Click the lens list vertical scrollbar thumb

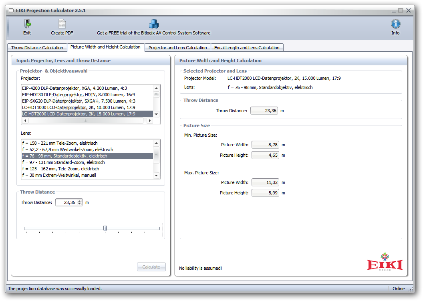click(x=156, y=155)
